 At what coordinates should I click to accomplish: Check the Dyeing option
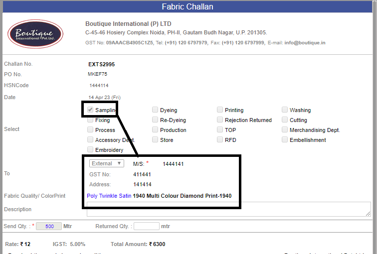click(155, 110)
